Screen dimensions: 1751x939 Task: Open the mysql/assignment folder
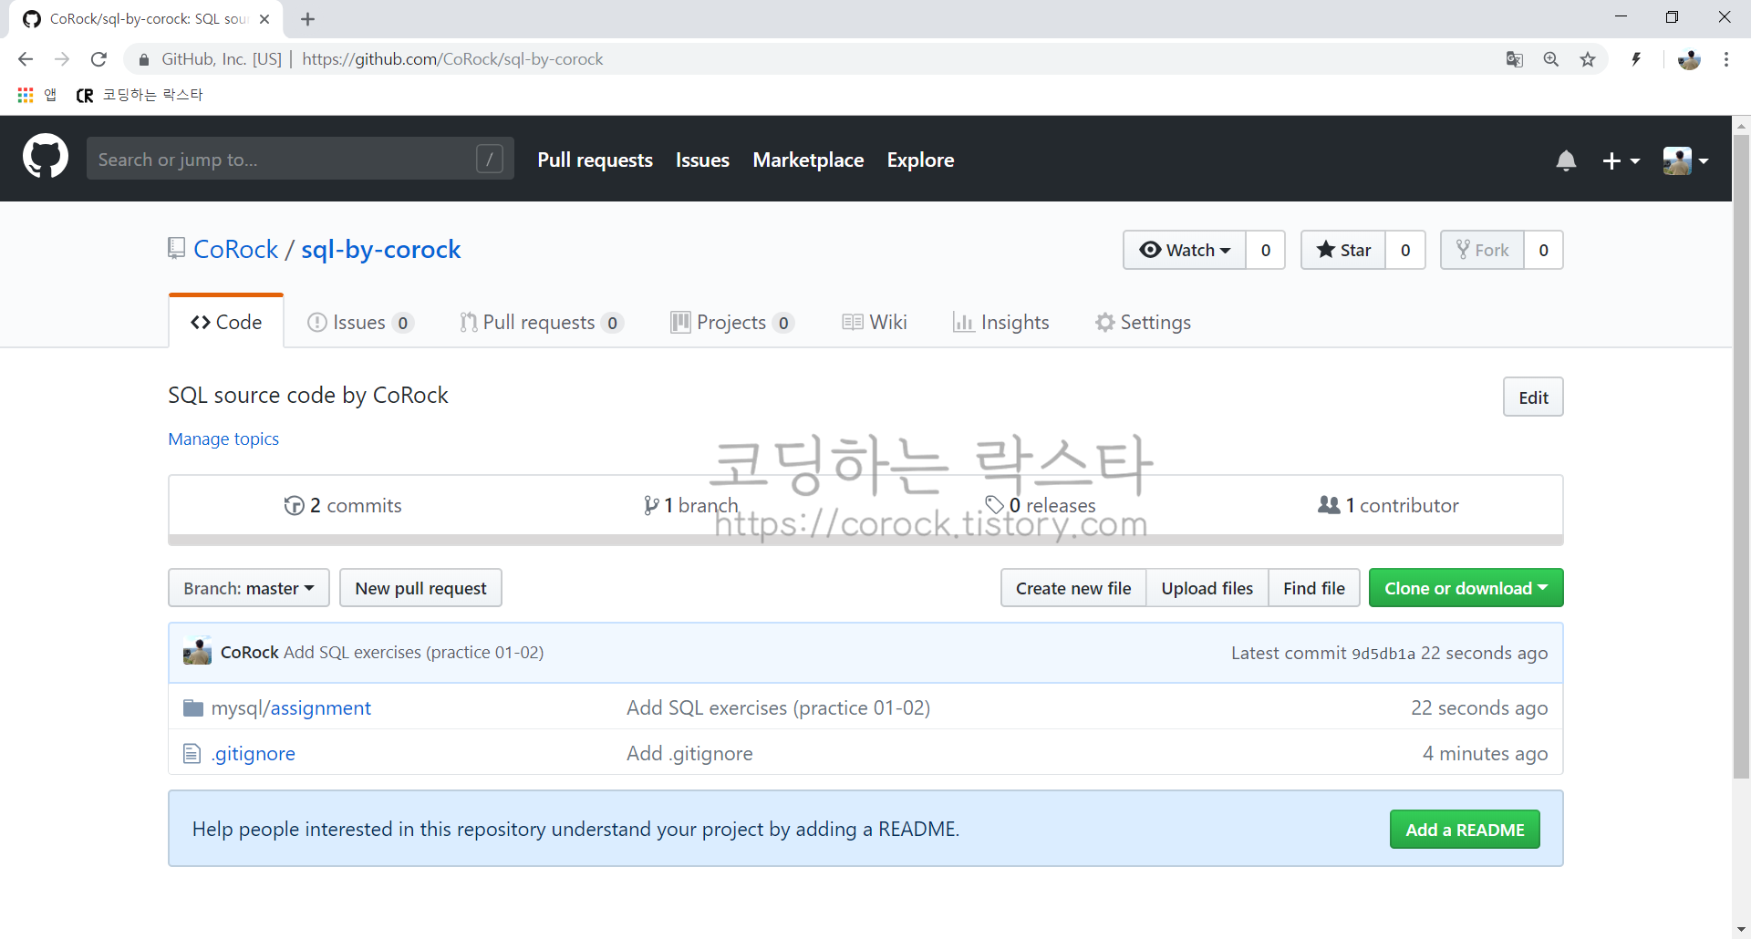[291, 707]
